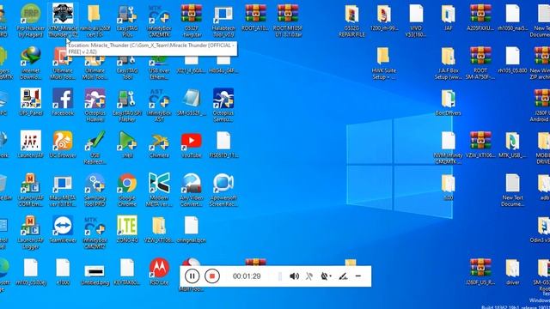Pause the screen recording
Viewport: 550px width, 309px height.
[x=192, y=276]
